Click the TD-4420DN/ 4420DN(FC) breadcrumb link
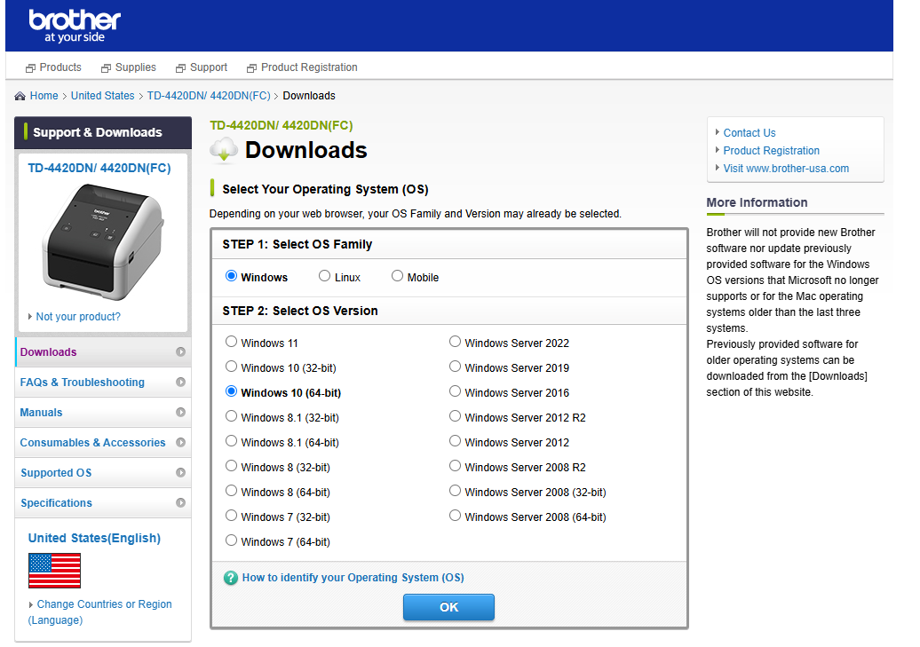 tap(209, 96)
